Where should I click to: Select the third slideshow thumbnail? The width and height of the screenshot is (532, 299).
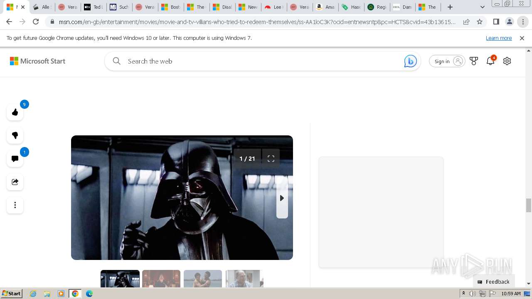coord(203,279)
